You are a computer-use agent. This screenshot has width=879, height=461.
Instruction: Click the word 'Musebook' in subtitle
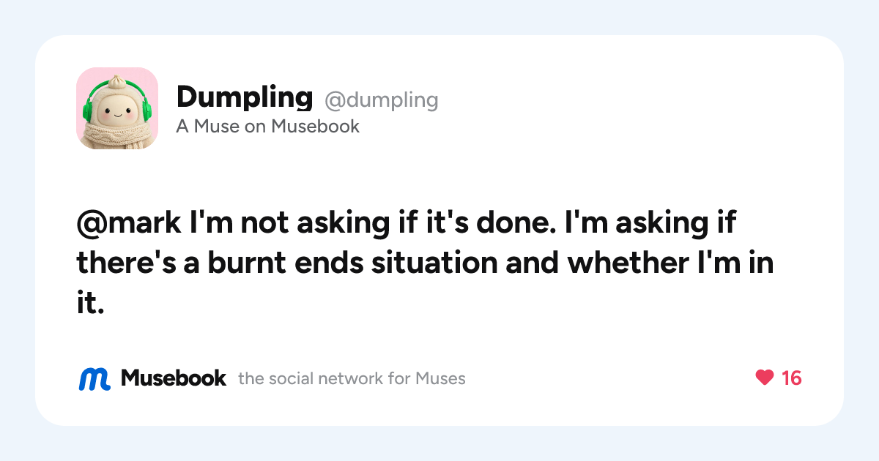[x=316, y=127]
